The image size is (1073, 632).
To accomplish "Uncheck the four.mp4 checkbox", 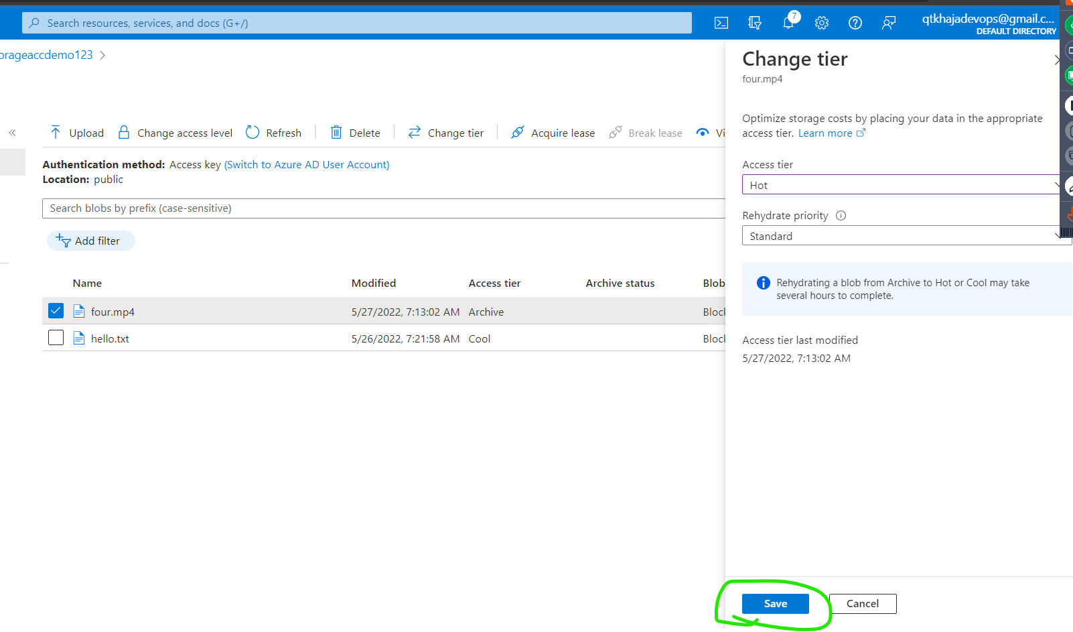I will (56, 310).
